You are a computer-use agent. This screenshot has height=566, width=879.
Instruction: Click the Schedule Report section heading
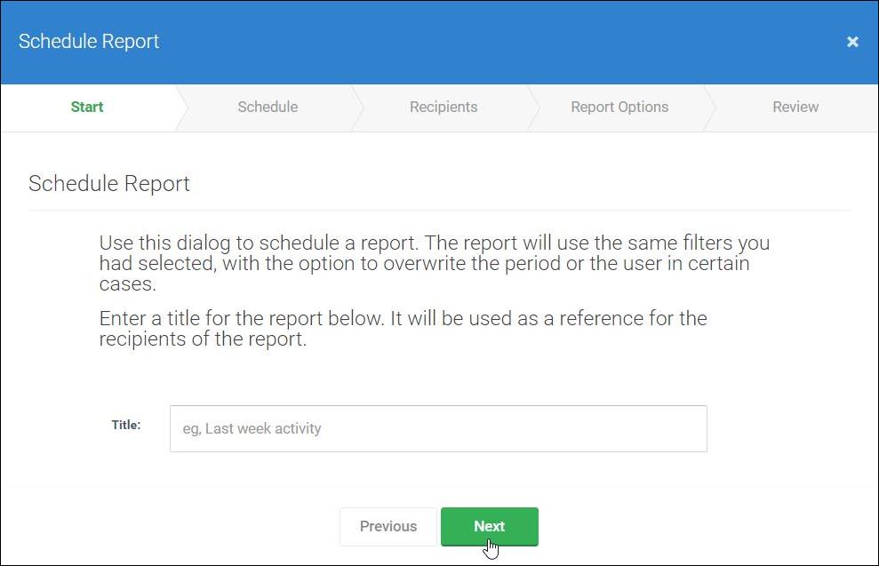click(x=108, y=184)
